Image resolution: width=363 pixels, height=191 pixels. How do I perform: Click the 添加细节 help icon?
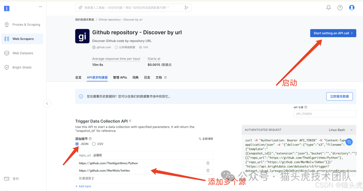click(x=90, y=139)
